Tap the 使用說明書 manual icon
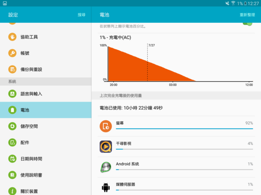 click(12, 175)
